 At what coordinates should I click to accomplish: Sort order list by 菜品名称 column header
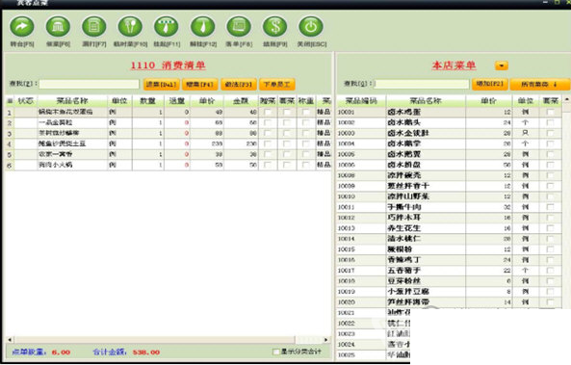coord(72,101)
